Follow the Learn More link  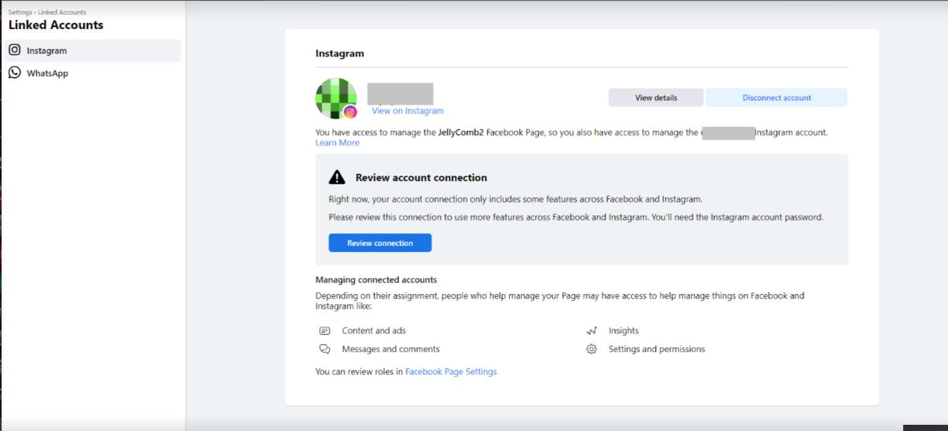coord(337,143)
